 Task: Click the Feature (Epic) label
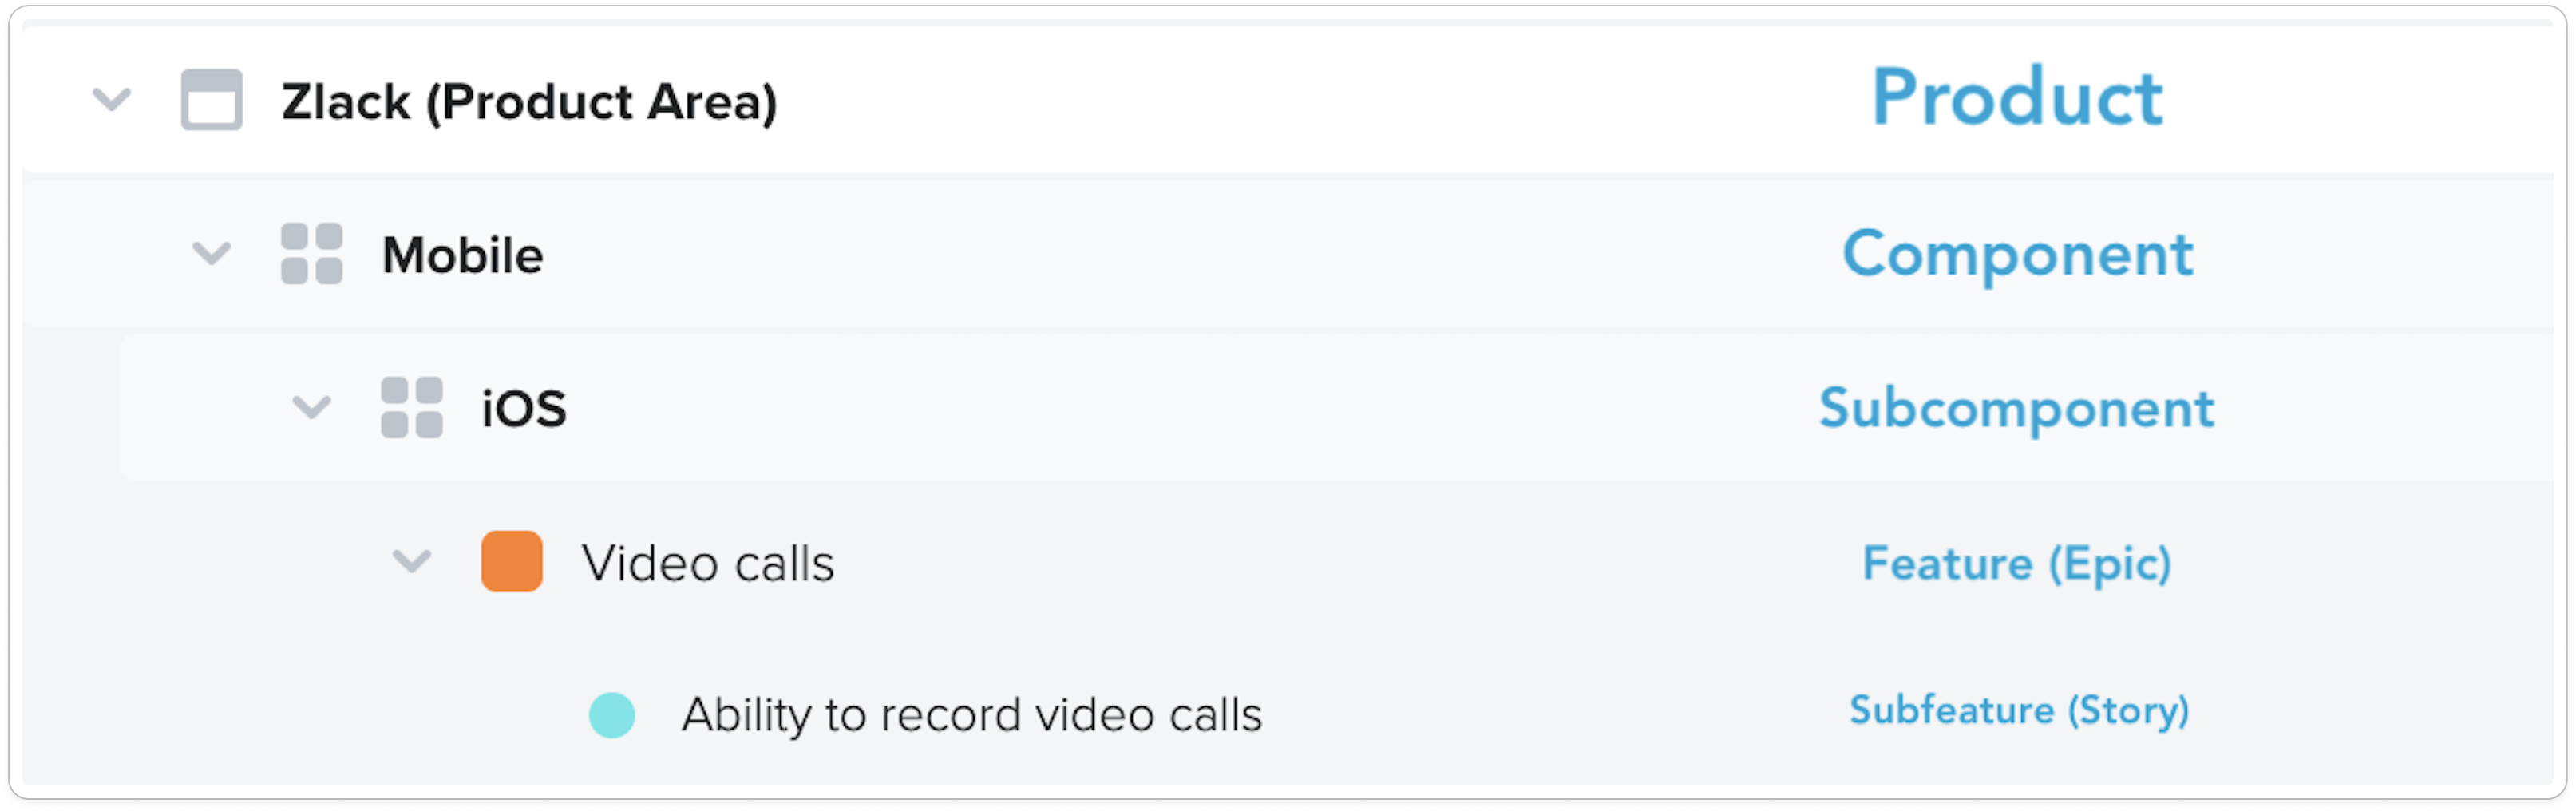[2016, 563]
